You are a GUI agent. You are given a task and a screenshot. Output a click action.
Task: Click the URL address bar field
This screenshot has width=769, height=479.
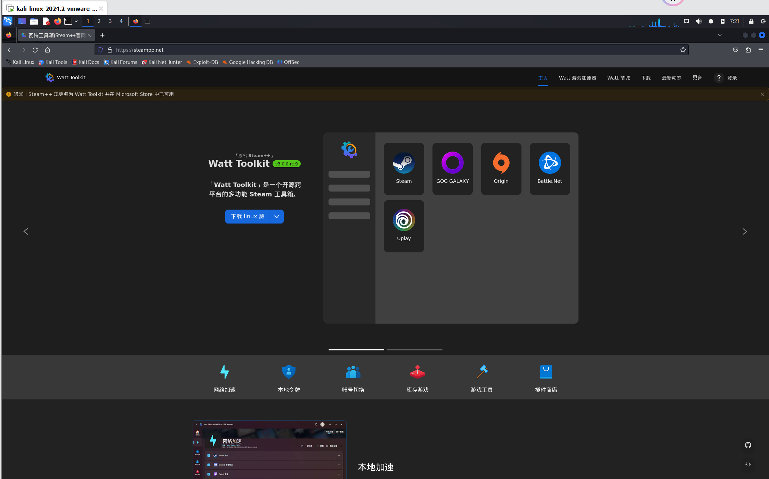click(391, 50)
